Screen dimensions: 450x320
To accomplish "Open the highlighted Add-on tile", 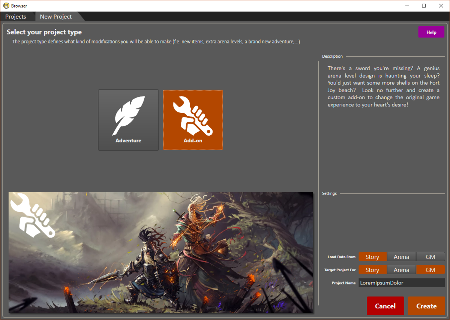I will pyautogui.click(x=193, y=120).
